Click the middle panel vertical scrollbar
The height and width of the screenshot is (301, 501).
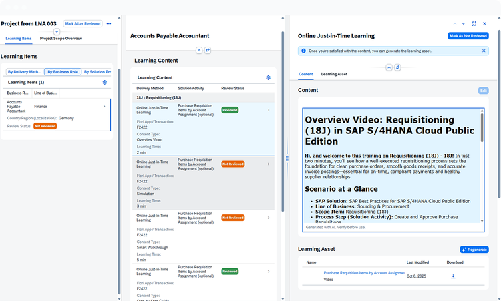point(283,121)
